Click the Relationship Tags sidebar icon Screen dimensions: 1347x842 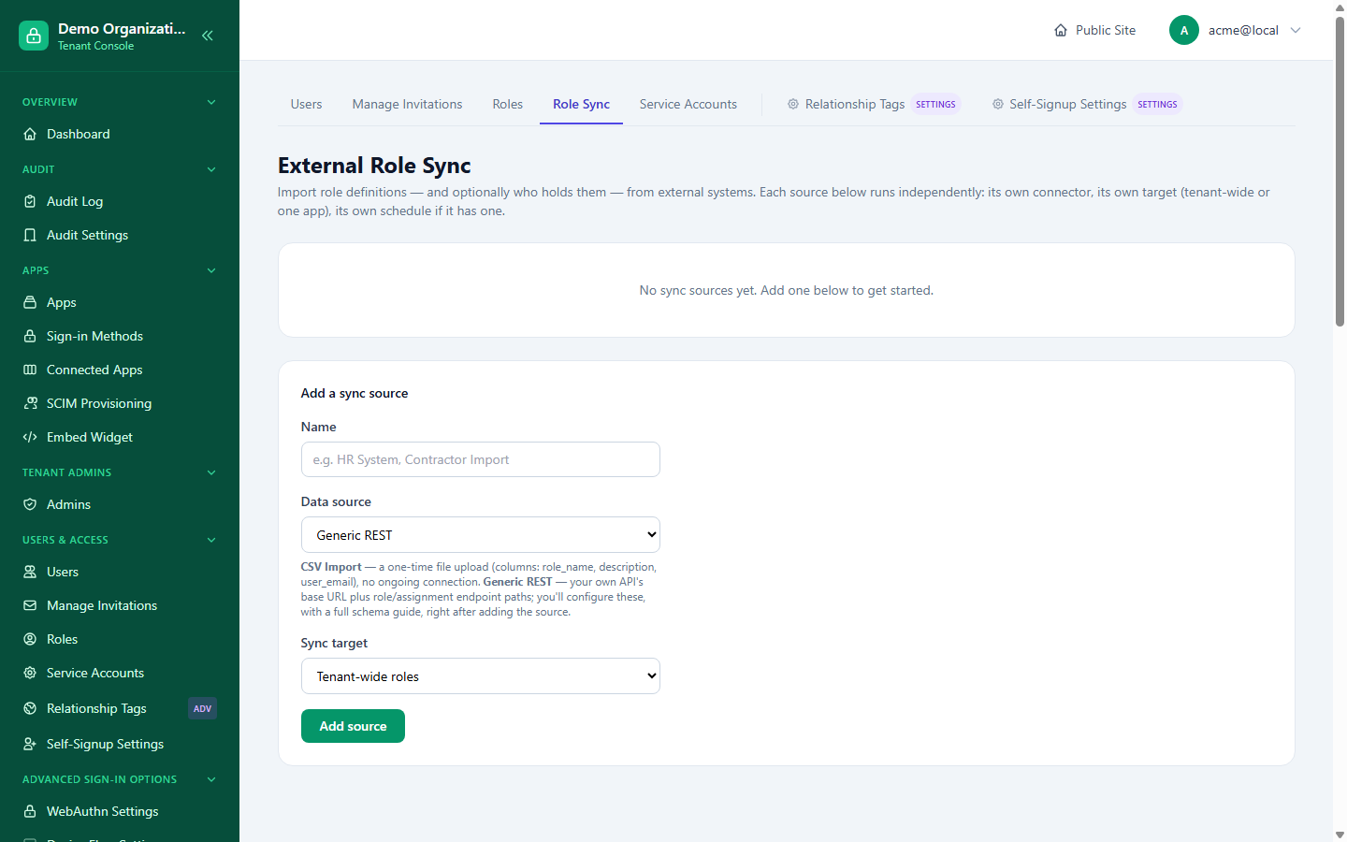(30, 708)
